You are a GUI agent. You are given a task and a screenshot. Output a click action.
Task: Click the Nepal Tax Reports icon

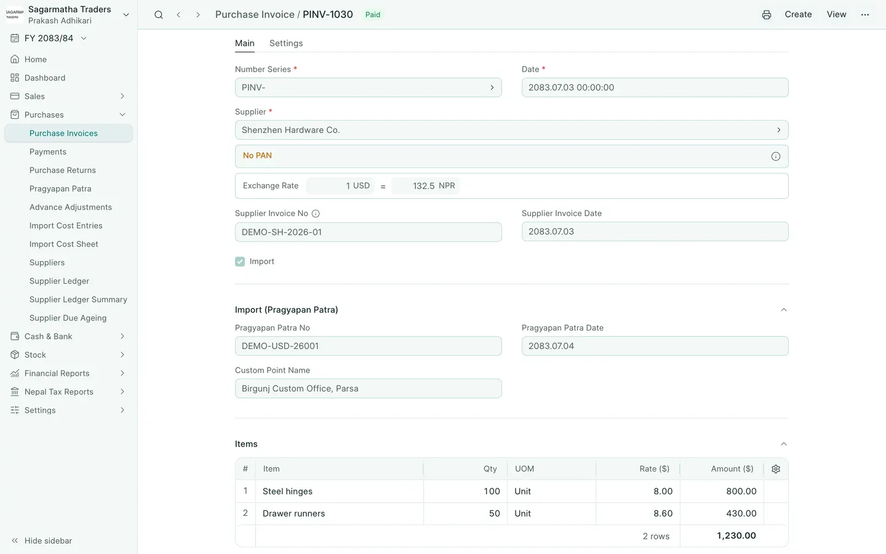15,391
